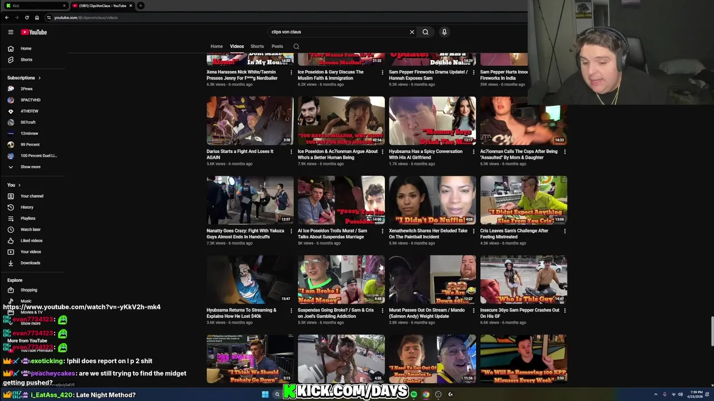
Task: Reload the page in browser toolbar
Action: click(x=27, y=17)
